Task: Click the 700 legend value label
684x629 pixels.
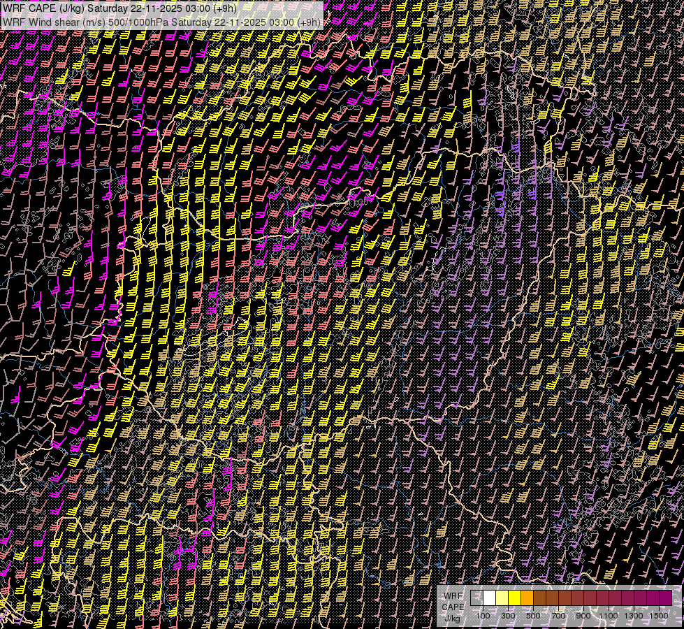Action: tap(558, 616)
